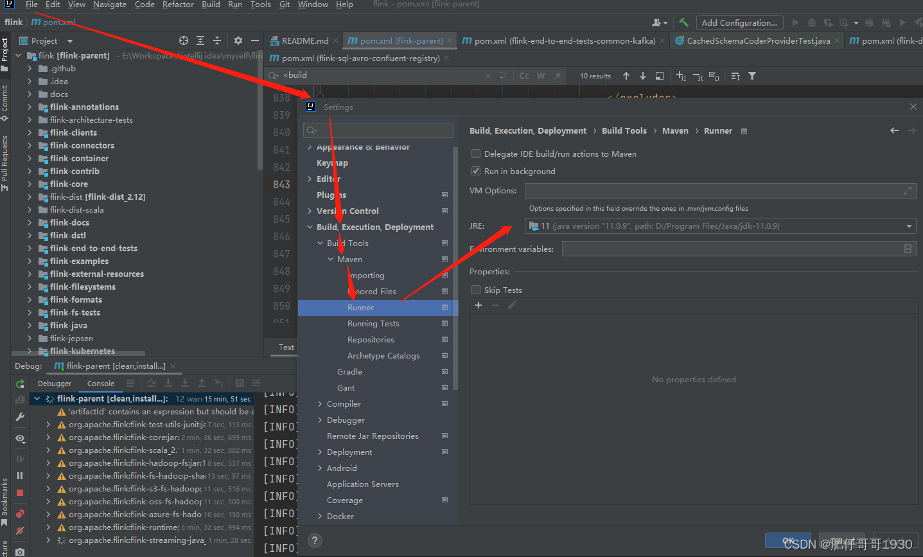Switch to CachedSchemaCoderProviderTest.java tab
The width and height of the screenshot is (923, 557).
pos(758,40)
